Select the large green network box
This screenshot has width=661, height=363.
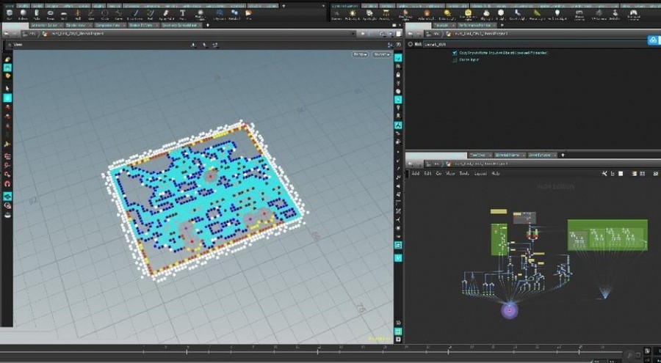click(607, 235)
